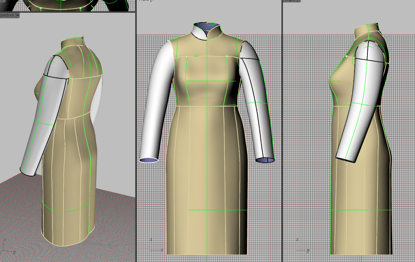This screenshot has height=262, width=415.
Task: Select the skirt surface in Perspective viewport
Action: coord(67,176)
